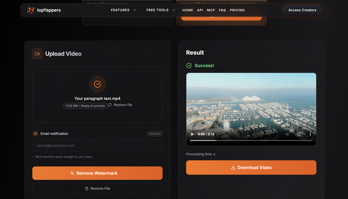Screen dimensions: 348x199
Task: Click the Replace file refresh icon
Action: 110,105
